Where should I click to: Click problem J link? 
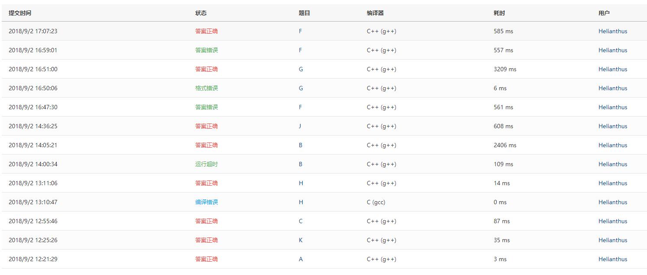pos(300,126)
